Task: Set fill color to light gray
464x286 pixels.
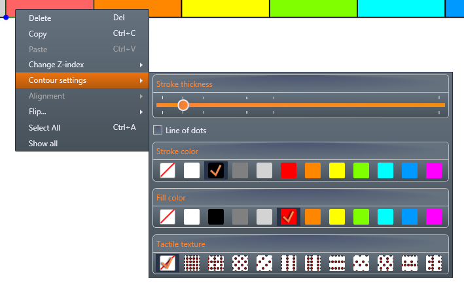Action: [x=264, y=217]
